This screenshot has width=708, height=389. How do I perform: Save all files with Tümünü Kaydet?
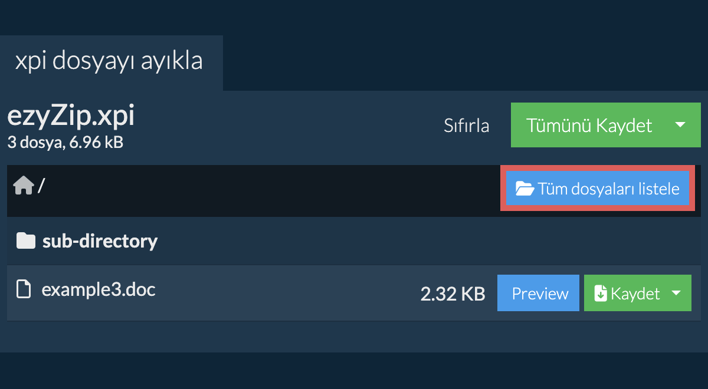coord(589,125)
